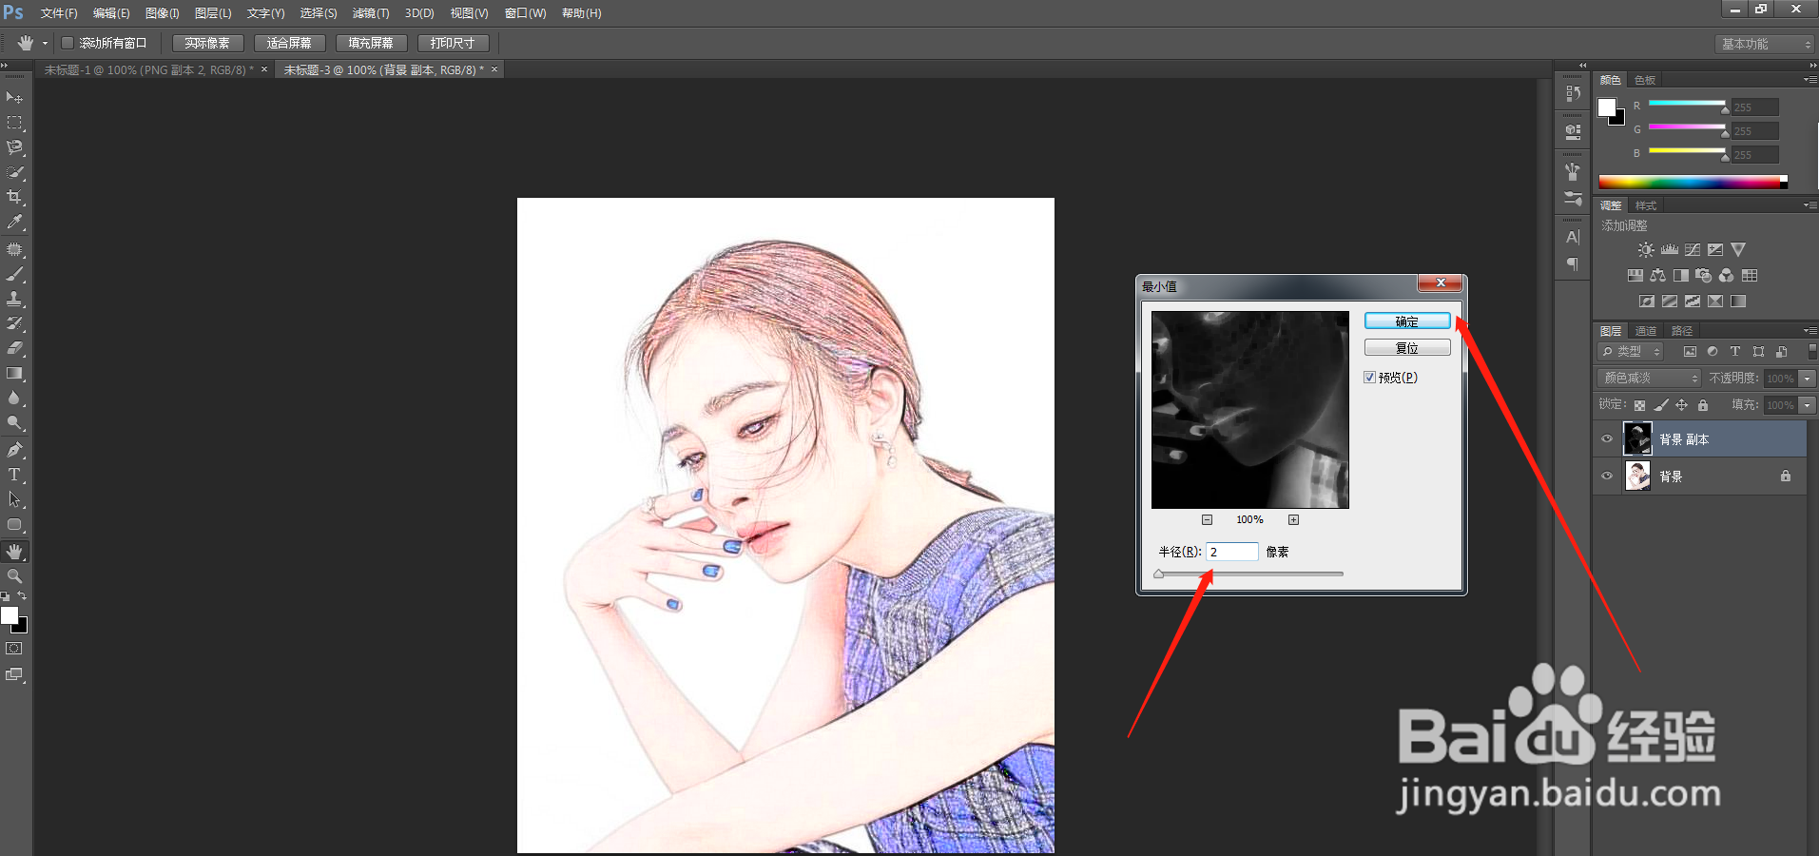Open the 填充 fill dropdown arrow

pos(1808,405)
